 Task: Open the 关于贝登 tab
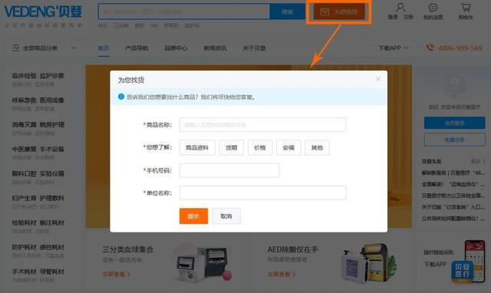[254, 48]
